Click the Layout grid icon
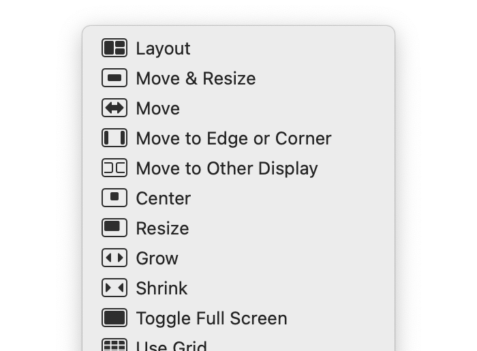This screenshot has width=477, height=351. click(x=114, y=48)
